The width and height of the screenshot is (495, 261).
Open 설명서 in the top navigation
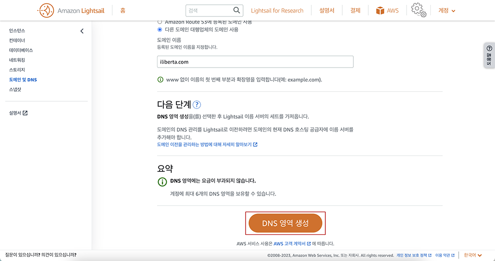(327, 11)
